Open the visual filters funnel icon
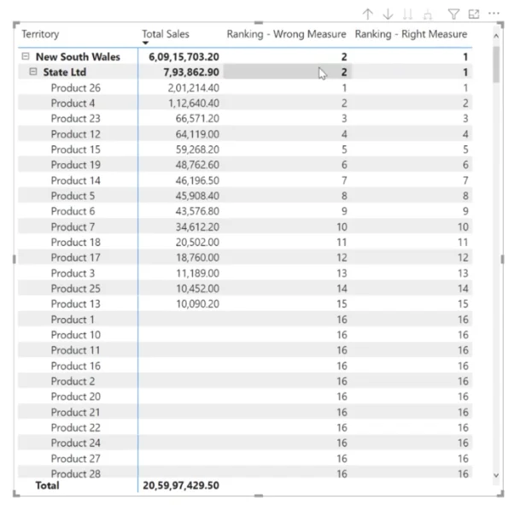 point(453,15)
